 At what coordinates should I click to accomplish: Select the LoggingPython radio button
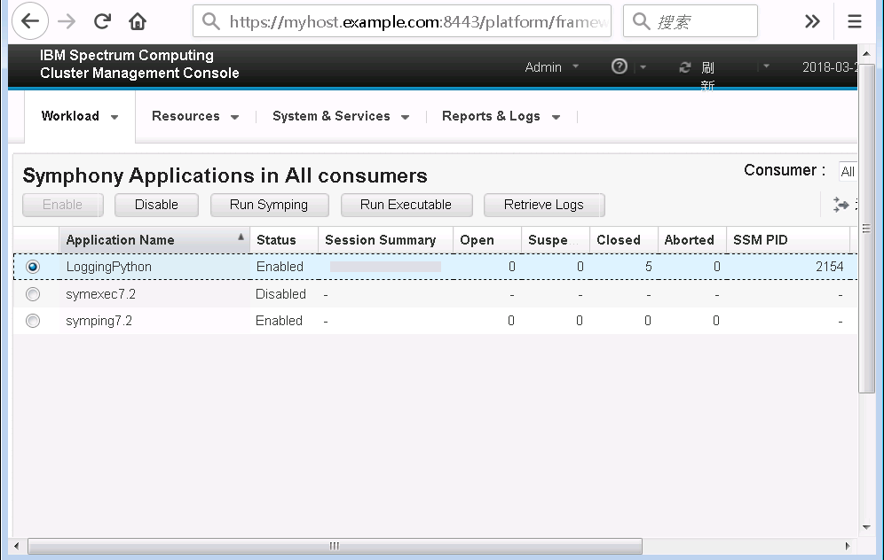[x=33, y=267]
